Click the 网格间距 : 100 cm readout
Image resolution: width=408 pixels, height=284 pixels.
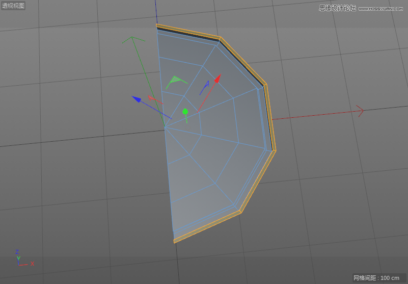click(376, 278)
